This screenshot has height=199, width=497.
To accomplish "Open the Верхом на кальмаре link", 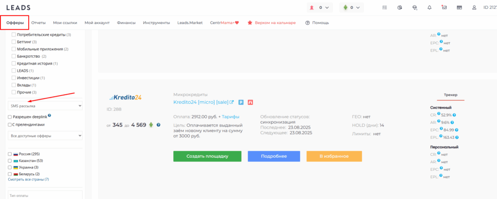I will pos(275,23).
